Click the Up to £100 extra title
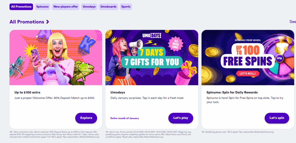 point(27,92)
